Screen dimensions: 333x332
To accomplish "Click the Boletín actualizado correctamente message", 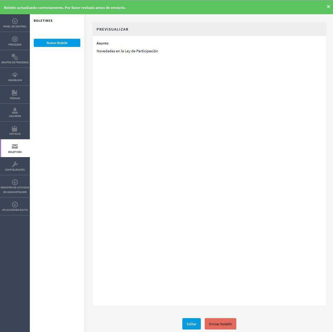I will coord(65,7).
